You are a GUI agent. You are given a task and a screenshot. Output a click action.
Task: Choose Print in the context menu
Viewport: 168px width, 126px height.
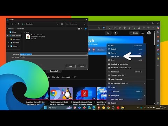127,60
